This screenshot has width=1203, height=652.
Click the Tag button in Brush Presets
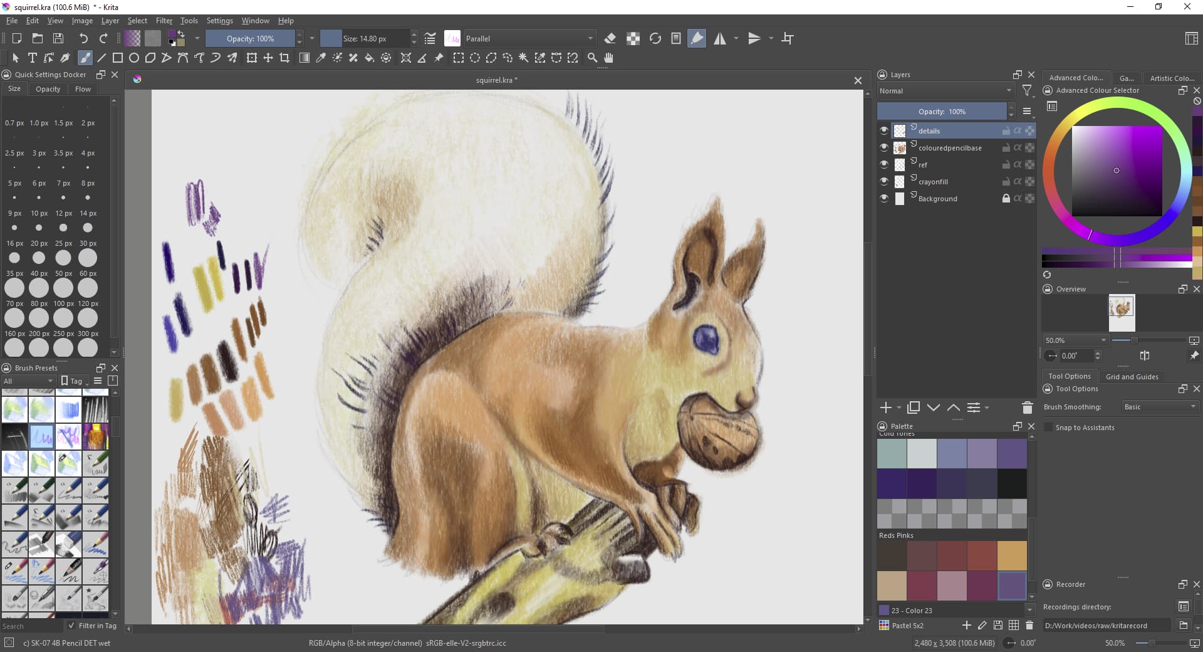(72, 381)
